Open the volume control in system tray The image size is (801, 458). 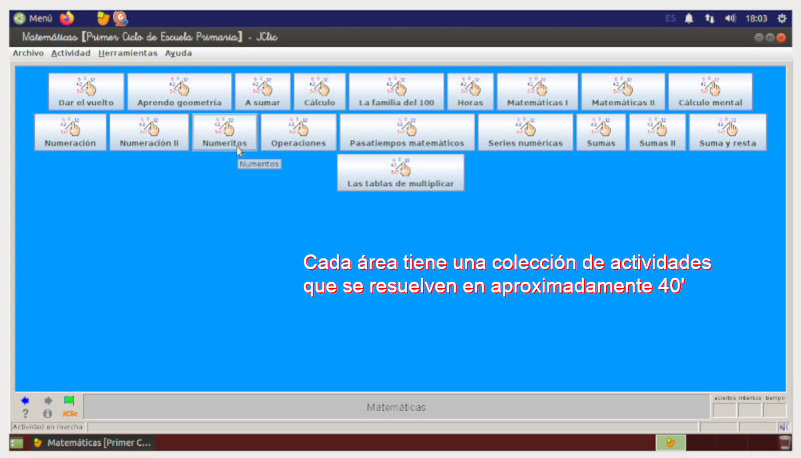click(730, 19)
